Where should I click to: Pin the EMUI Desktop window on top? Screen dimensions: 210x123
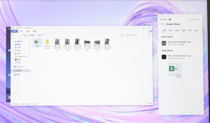182,16
